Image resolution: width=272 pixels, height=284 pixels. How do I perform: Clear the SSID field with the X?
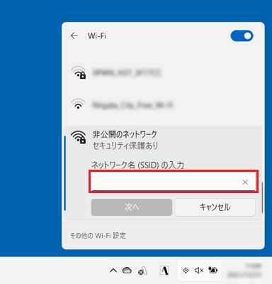coord(245,182)
